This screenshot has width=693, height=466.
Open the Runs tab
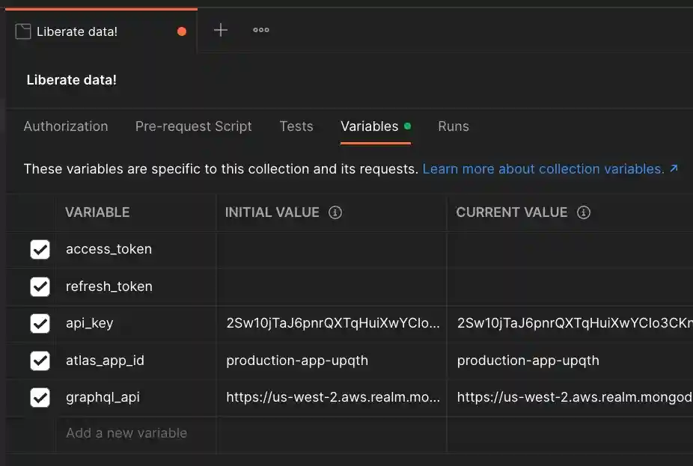[x=453, y=126]
